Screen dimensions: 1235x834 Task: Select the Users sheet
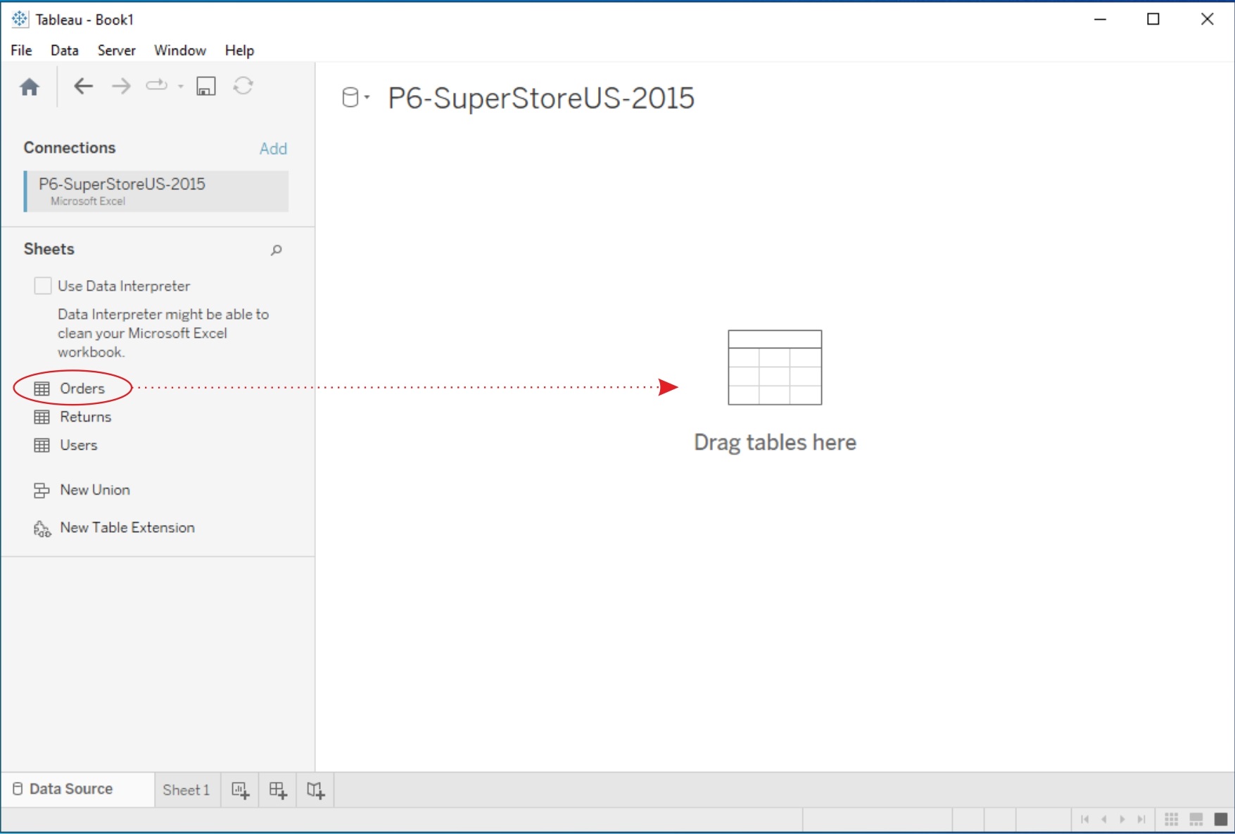click(x=78, y=445)
